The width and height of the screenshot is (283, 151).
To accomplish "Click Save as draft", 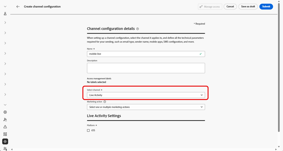I will pos(248,7).
